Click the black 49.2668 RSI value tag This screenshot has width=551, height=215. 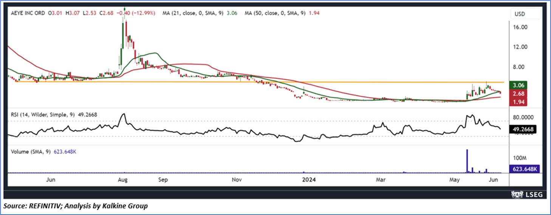click(523, 129)
